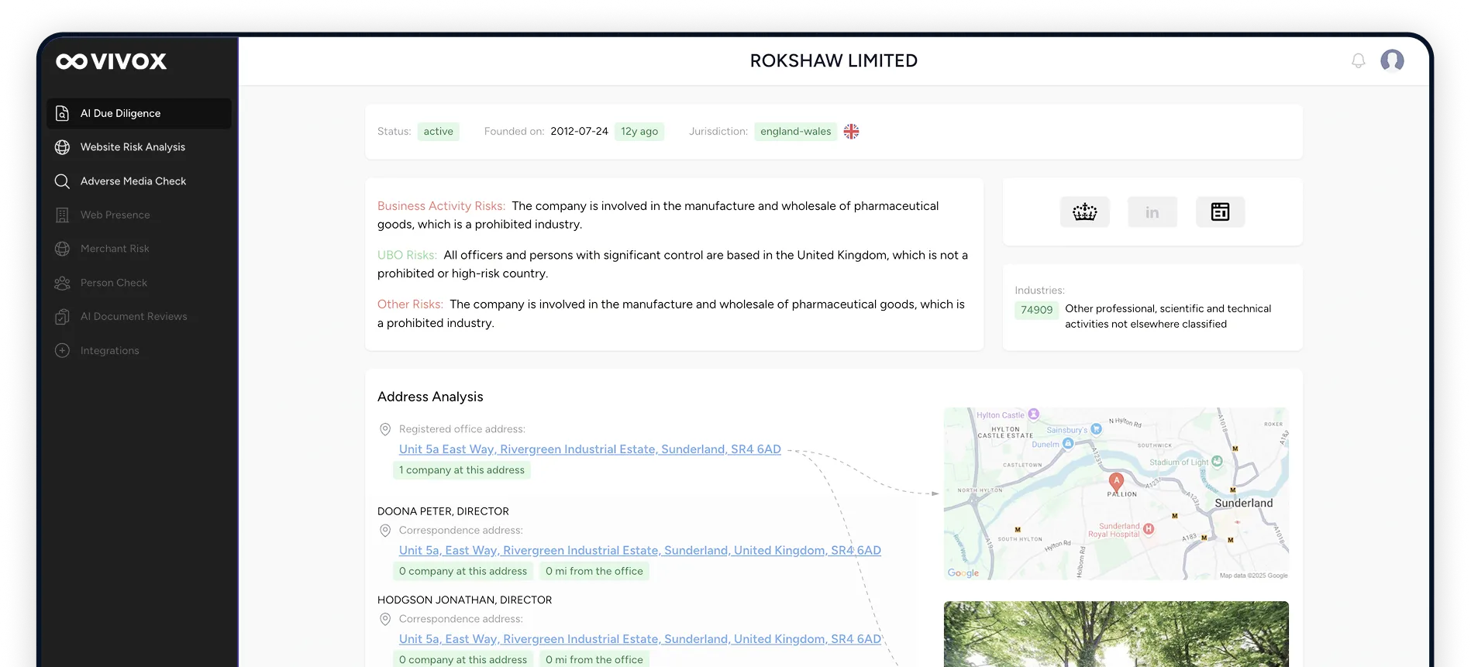The width and height of the screenshot is (1471, 667).
Task: Click the Address Analysis heading
Action: click(430, 397)
